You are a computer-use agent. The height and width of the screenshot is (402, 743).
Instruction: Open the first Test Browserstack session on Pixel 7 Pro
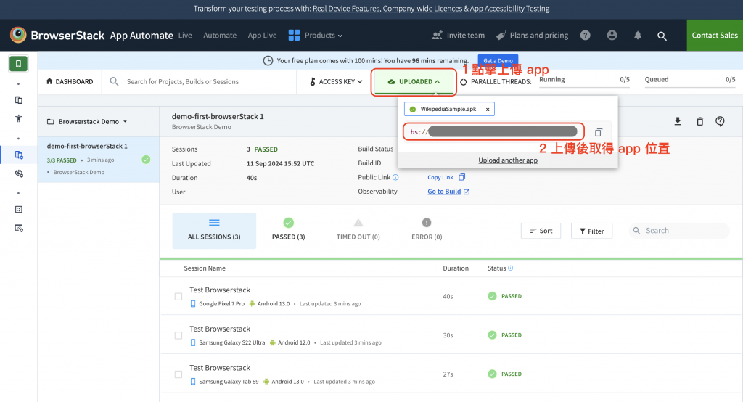tap(220, 290)
